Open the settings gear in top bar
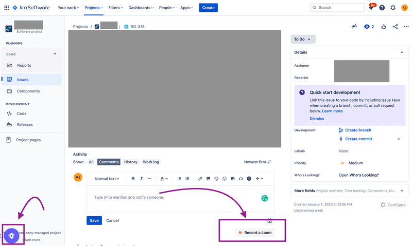This screenshot has width=412, height=246. coord(393,8)
